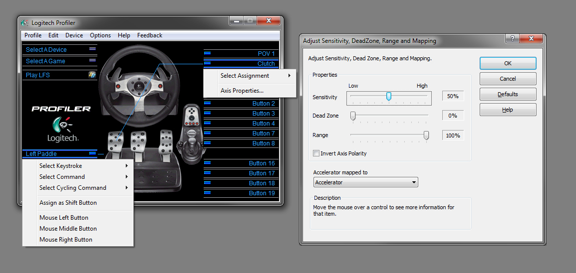576x273 pixels.
Task: Click the Button 4 assignment icon
Action: (x=208, y=123)
